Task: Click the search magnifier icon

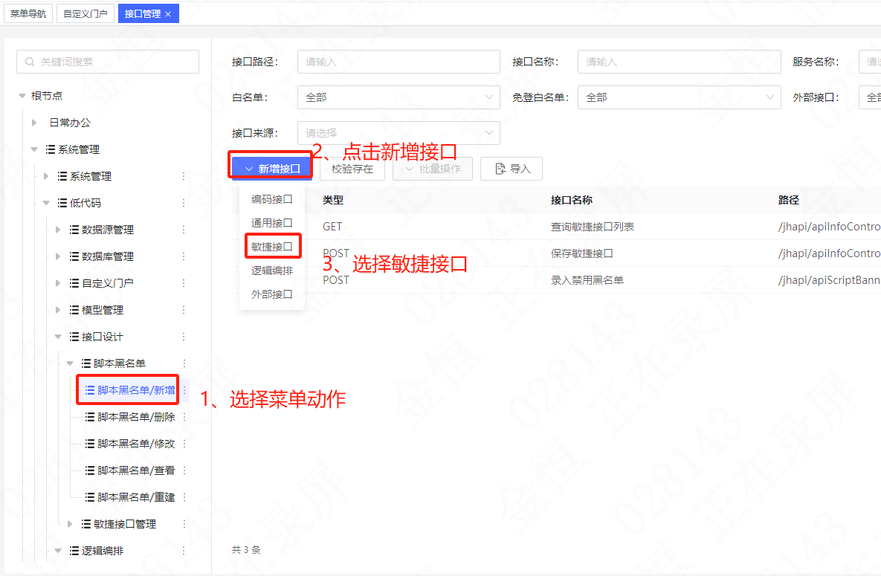Action: (30, 62)
